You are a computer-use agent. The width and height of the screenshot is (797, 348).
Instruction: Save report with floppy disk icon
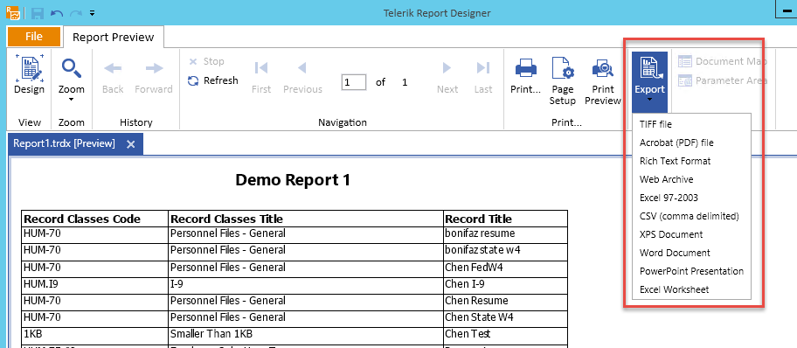[x=38, y=13]
